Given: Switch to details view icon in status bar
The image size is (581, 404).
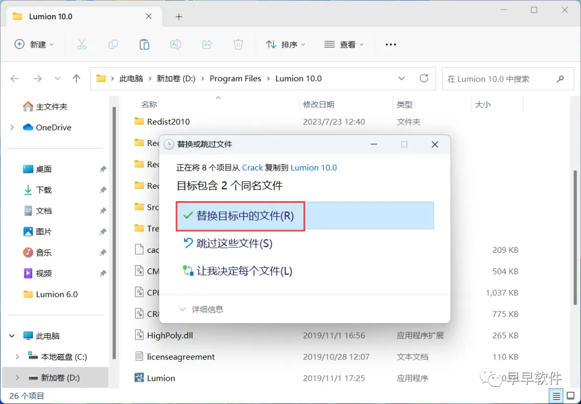Looking at the screenshot, I should coord(556,396).
